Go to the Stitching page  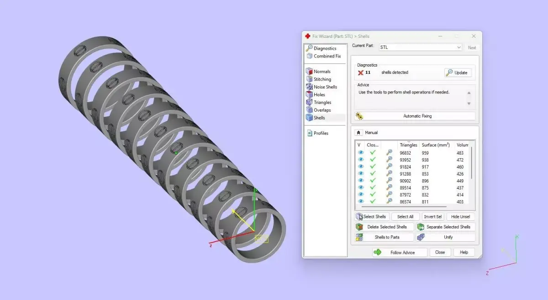tap(318, 79)
